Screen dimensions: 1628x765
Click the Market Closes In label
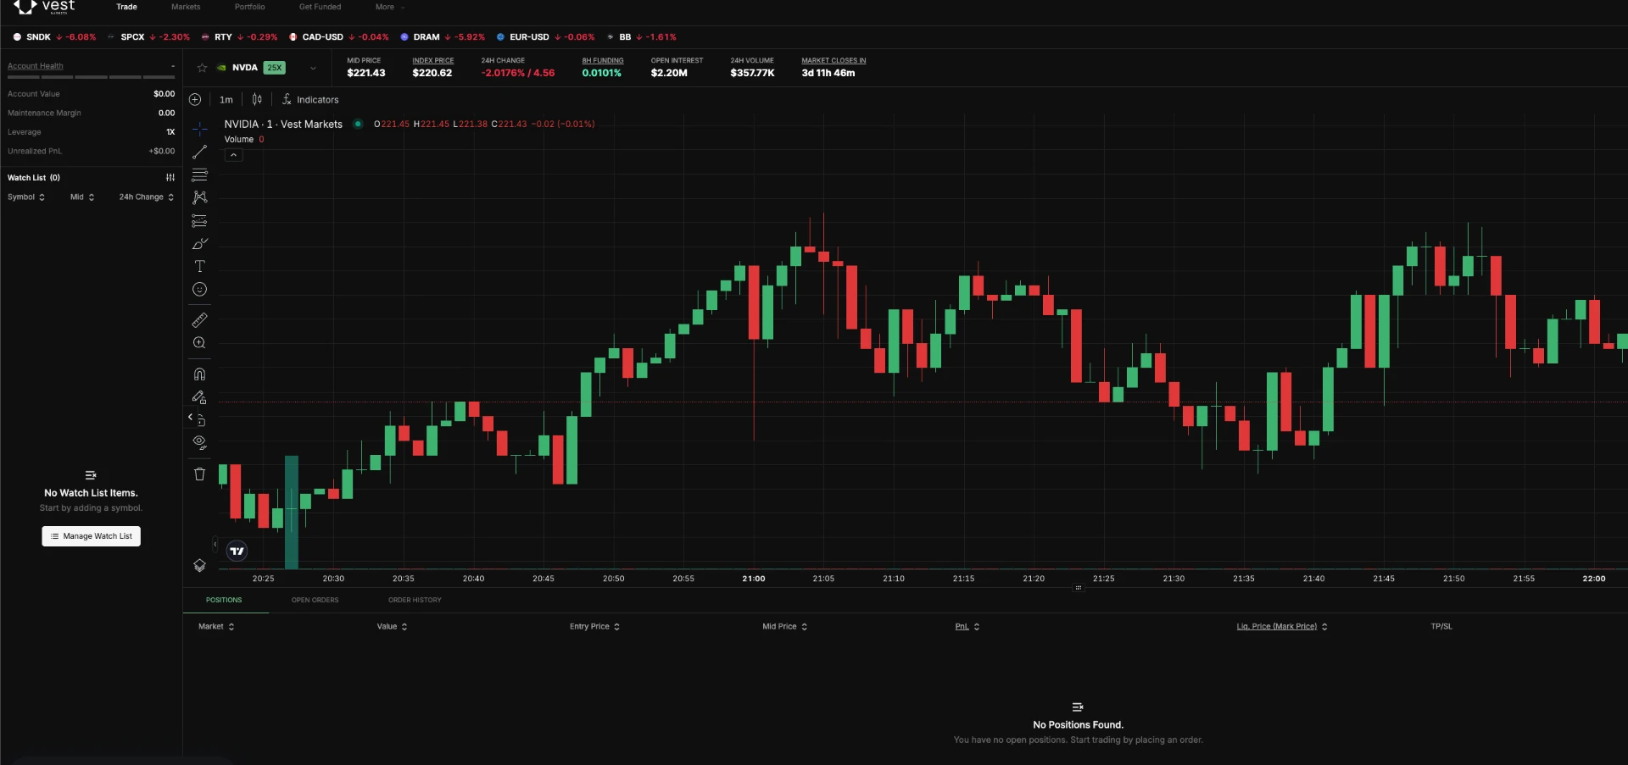pos(834,61)
